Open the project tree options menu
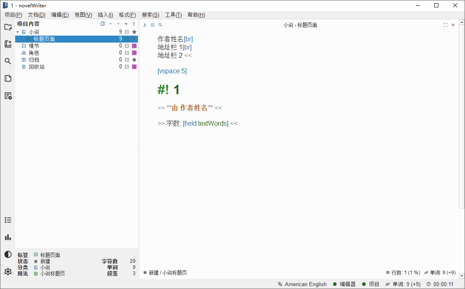465x289 pixels. [x=133, y=24]
